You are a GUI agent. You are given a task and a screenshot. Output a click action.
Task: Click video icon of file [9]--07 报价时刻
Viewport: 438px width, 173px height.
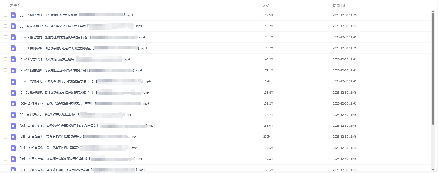click(x=13, y=15)
